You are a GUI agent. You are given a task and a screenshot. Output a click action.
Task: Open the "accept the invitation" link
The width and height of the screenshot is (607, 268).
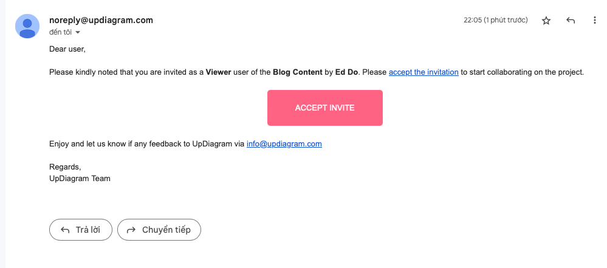click(424, 72)
